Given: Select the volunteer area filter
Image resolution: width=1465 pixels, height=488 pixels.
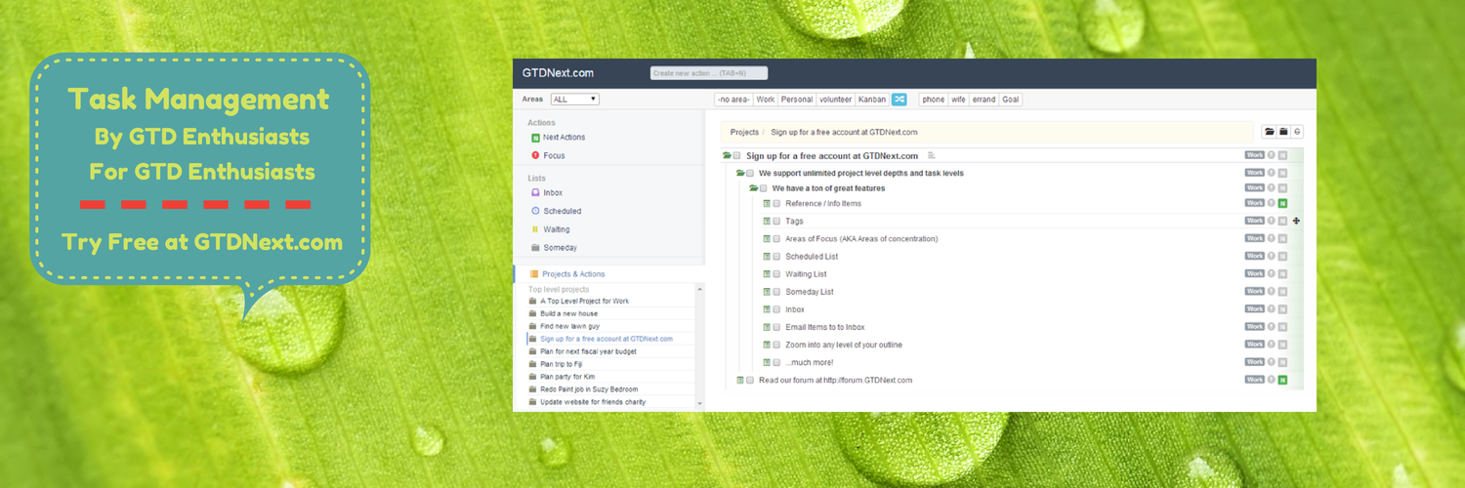Looking at the screenshot, I should tap(836, 100).
